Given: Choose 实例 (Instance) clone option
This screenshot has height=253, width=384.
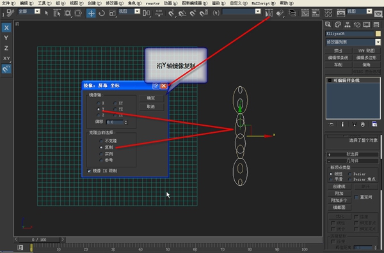Looking at the screenshot, I should (101, 154).
